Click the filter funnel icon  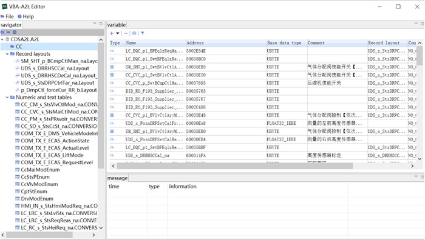143,33
